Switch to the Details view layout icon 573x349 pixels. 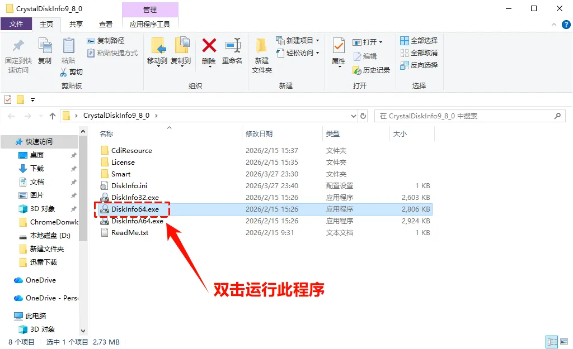tap(552, 342)
